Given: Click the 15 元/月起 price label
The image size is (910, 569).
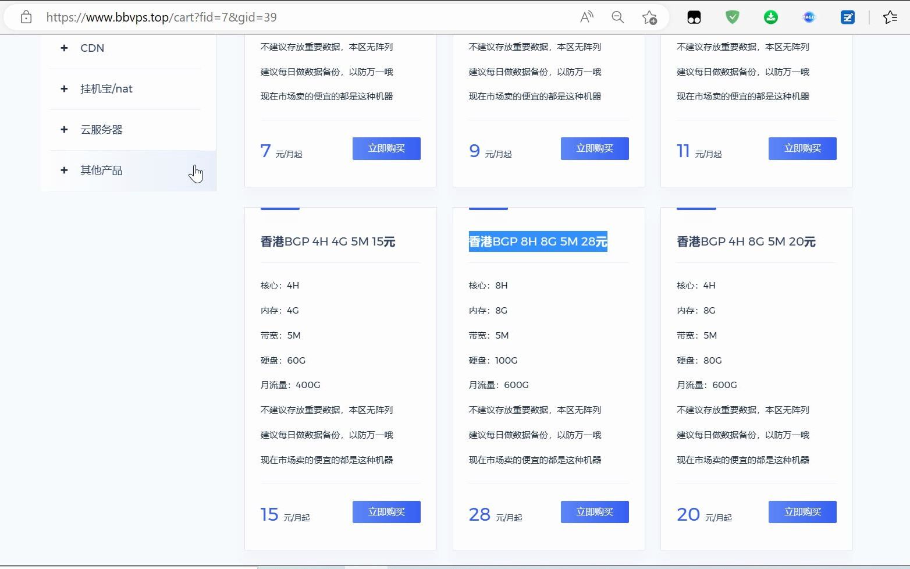Looking at the screenshot, I should pyautogui.click(x=285, y=514).
